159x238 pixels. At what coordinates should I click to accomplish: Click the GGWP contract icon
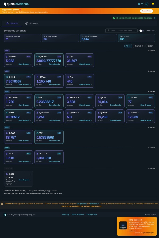pos(7,133)
